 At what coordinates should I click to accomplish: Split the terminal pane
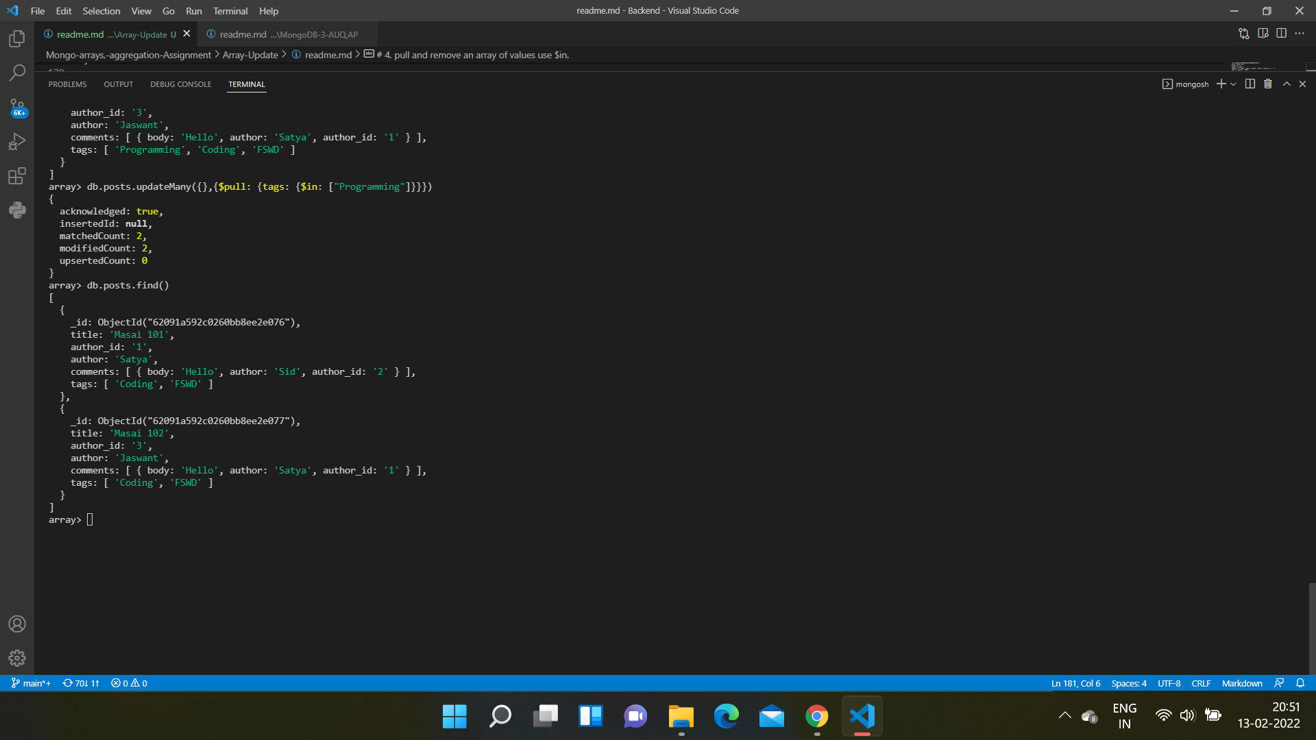1250,84
